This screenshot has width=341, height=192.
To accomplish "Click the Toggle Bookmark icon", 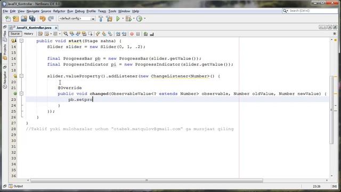I will click(110, 34).
